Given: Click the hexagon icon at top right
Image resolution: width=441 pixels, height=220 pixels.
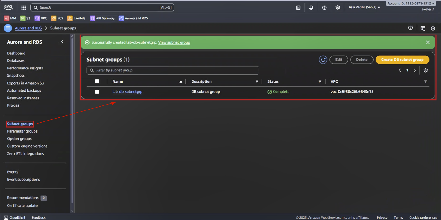Looking at the screenshot, I should (433, 28).
